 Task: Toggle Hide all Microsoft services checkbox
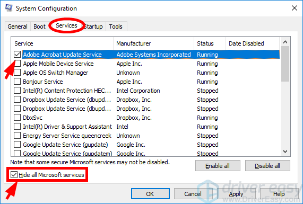pyautogui.click(x=14, y=175)
